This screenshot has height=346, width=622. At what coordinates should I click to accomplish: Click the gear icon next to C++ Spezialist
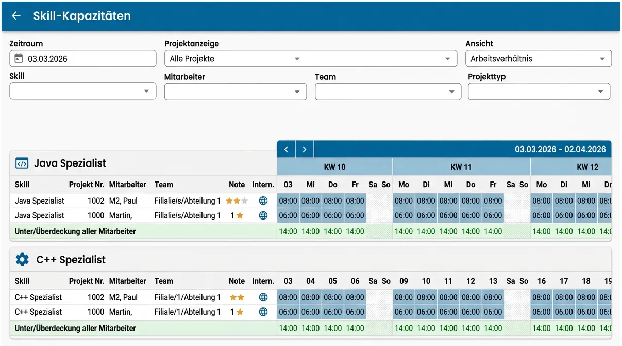click(21, 259)
